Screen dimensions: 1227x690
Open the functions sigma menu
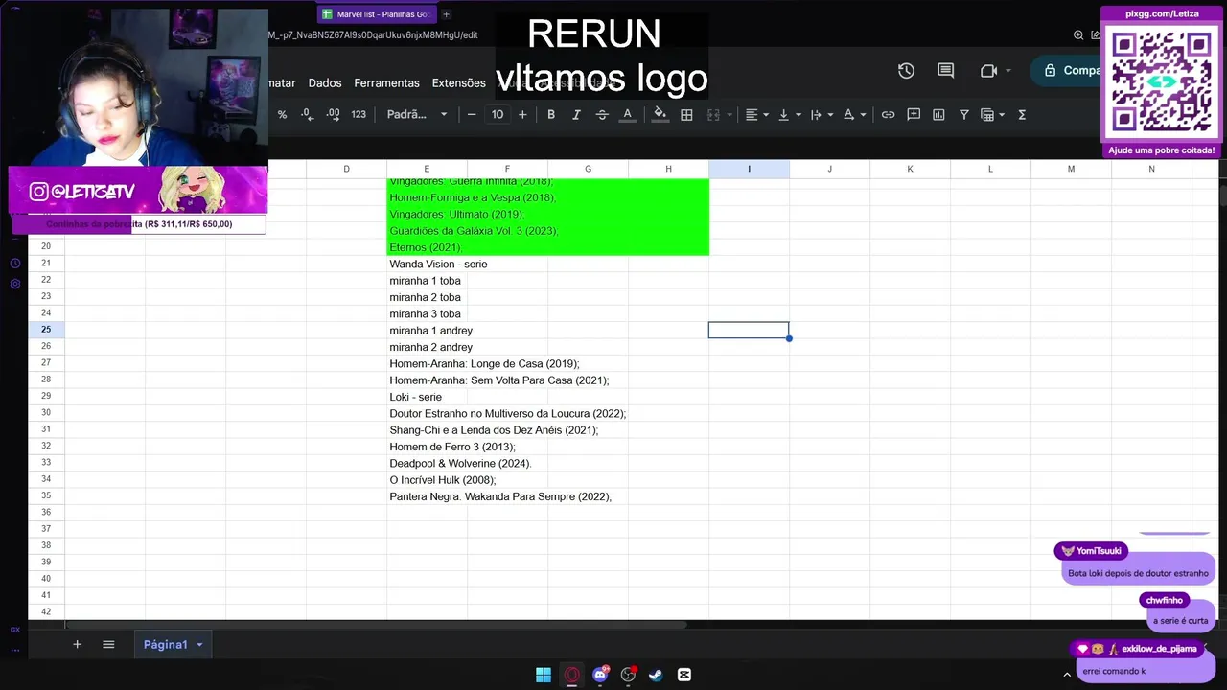(x=1022, y=114)
